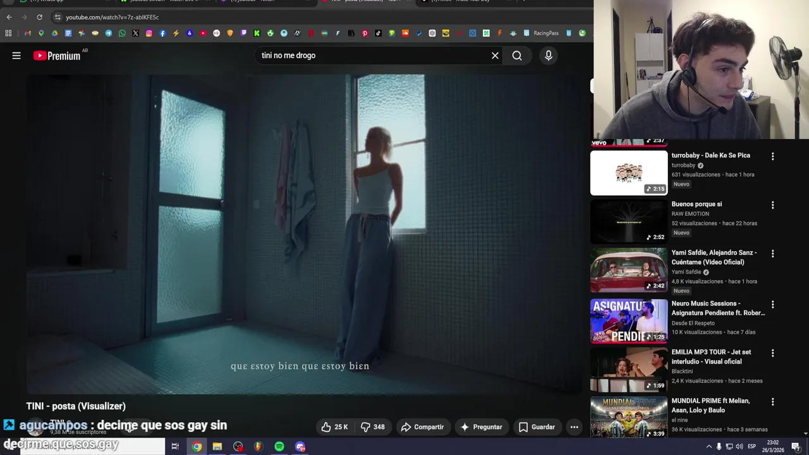Viewport: 809px width, 455px height.
Task: Dislike the video showing 348
Action: click(x=372, y=427)
